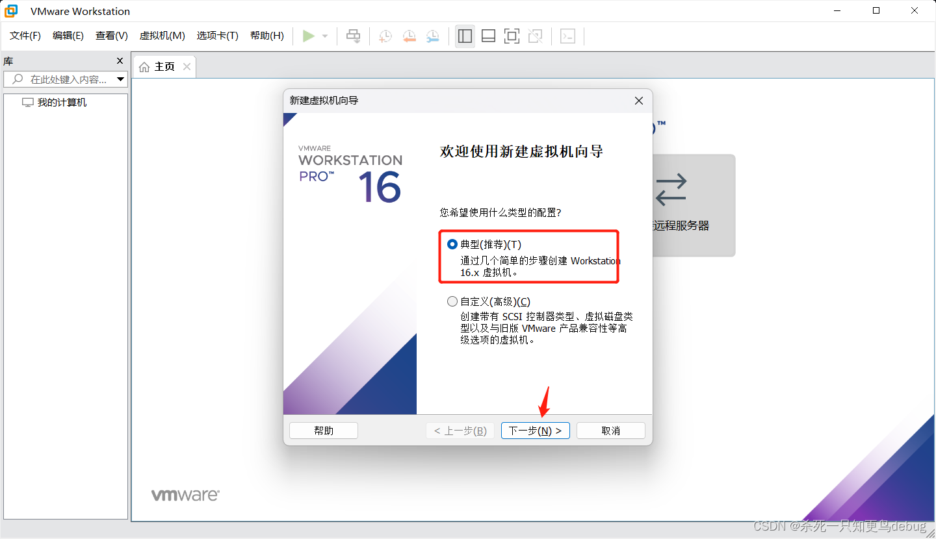The height and width of the screenshot is (539, 936).
Task: Close the 新建虚拟机向导 dialog
Action: (639, 101)
